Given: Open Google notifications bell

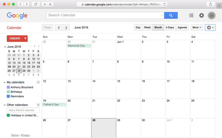Looking at the screenshot, I should (x=201, y=15).
